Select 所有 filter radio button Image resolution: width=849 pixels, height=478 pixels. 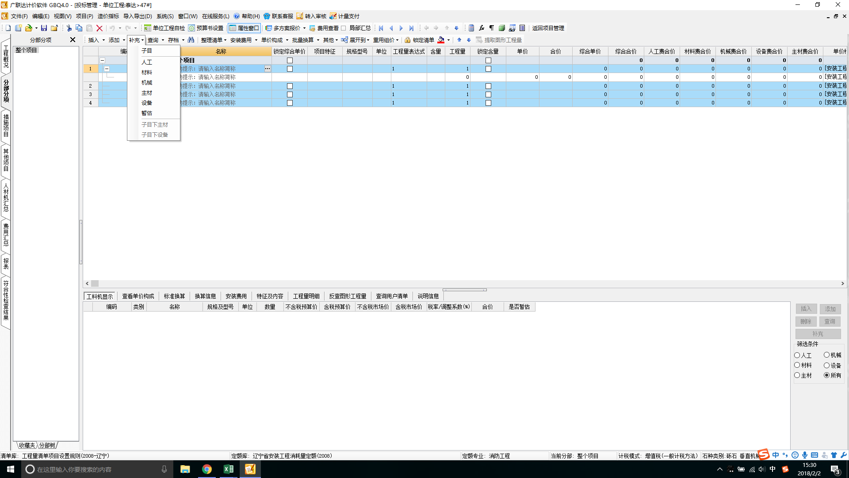[x=826, y=375]
